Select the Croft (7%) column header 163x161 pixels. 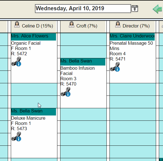pos(83,27)
